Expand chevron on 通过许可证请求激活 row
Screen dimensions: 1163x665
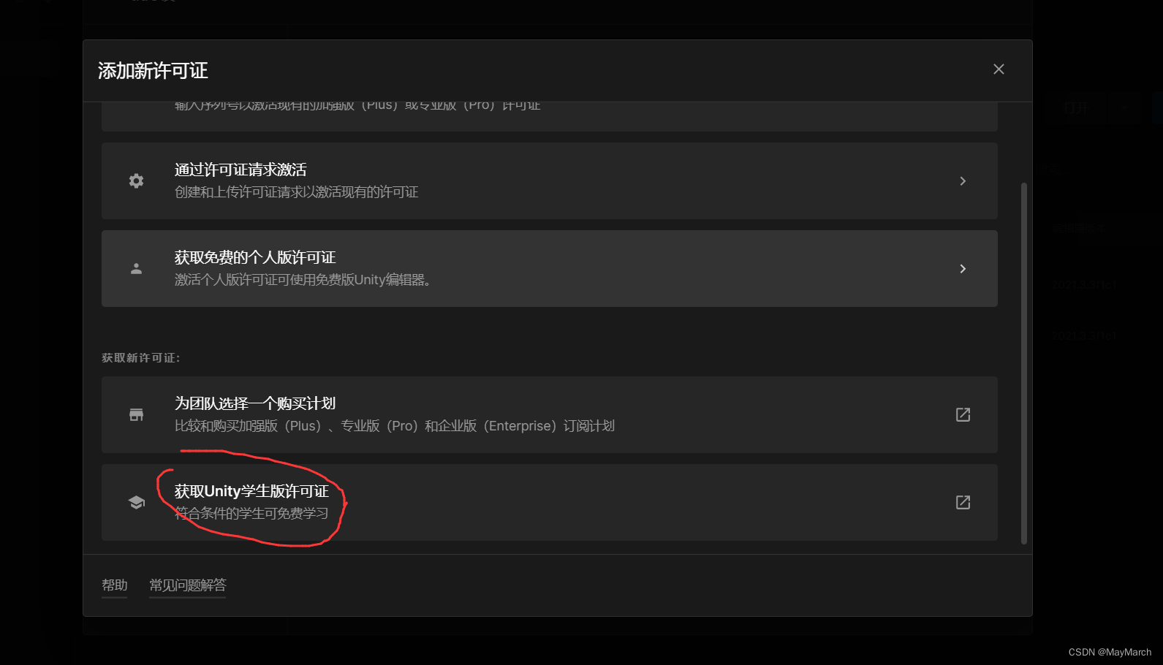tap(963, 180)
